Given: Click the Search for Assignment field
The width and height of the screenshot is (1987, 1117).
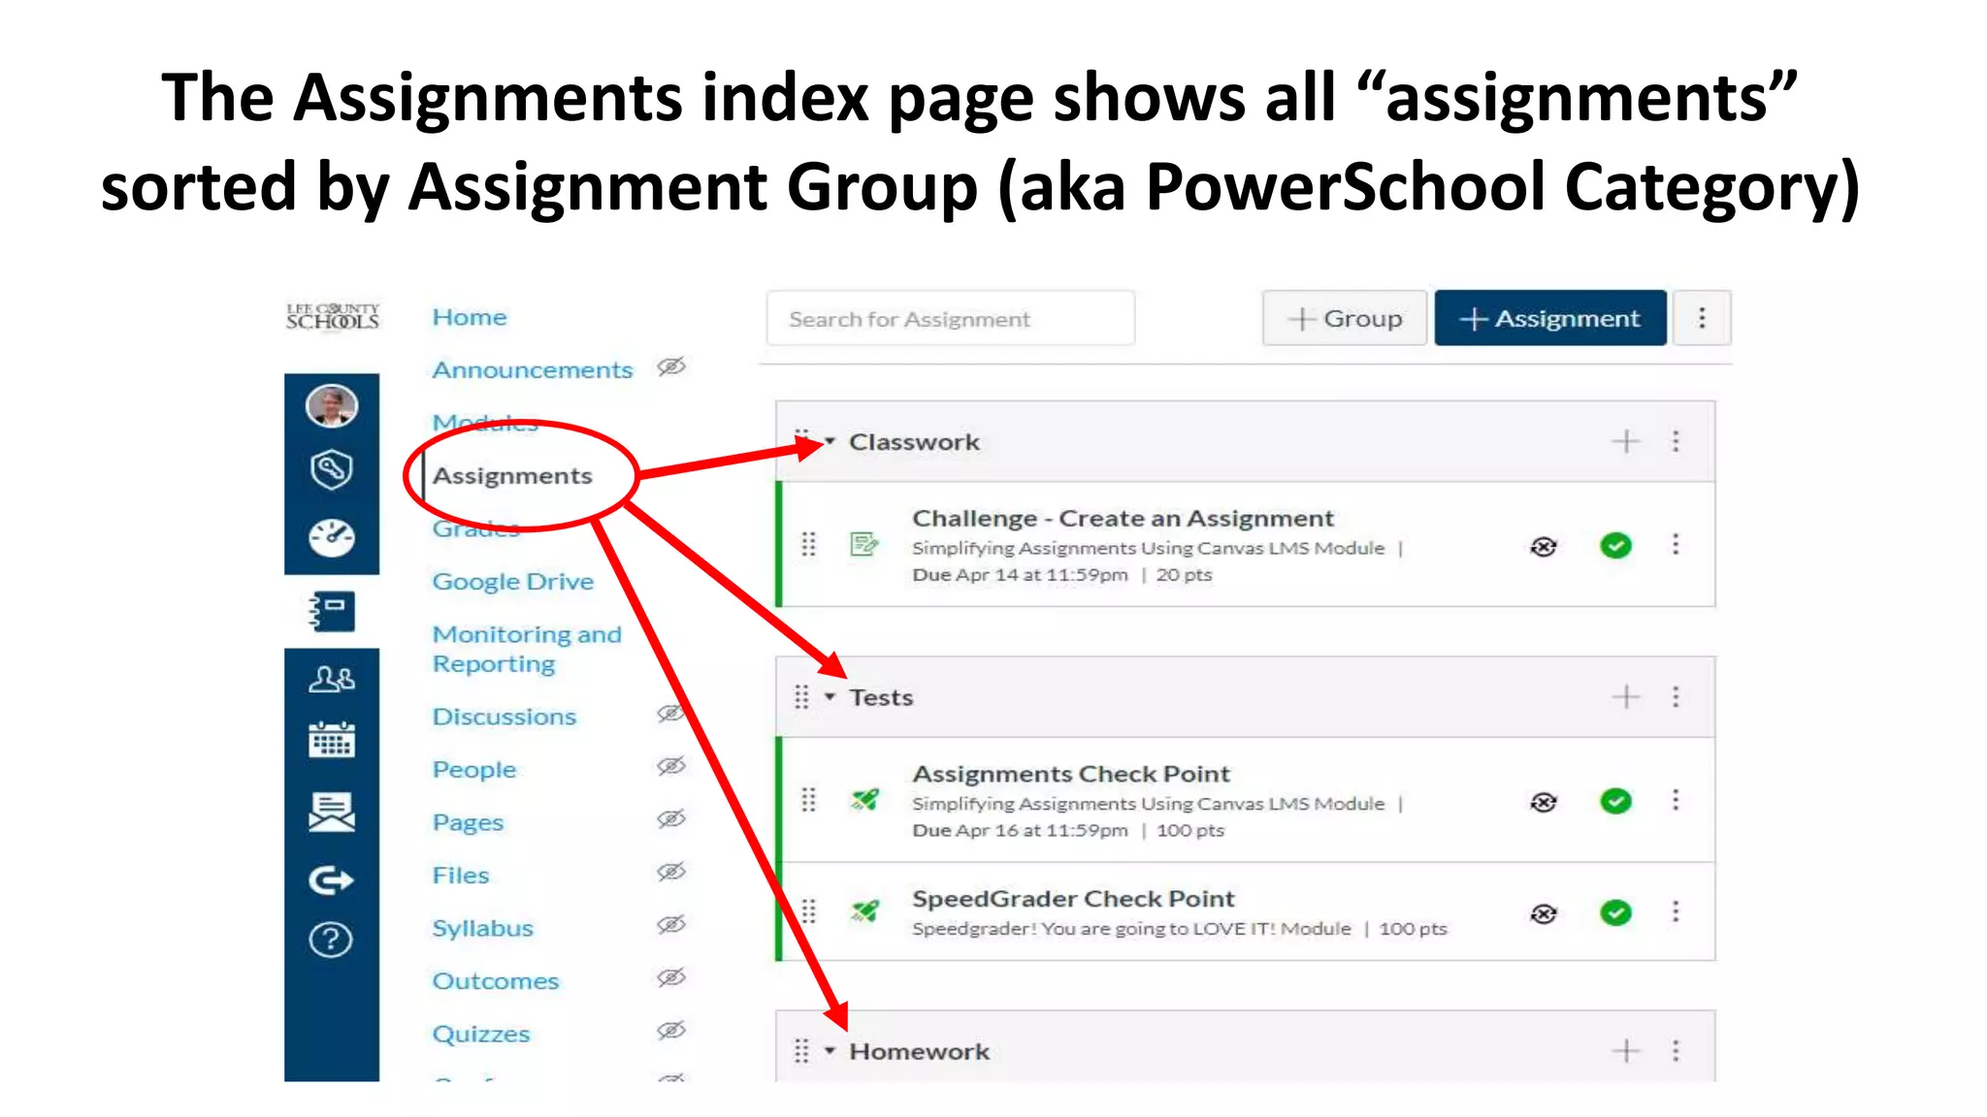Looking at the screenshot, I should [950, 318].
